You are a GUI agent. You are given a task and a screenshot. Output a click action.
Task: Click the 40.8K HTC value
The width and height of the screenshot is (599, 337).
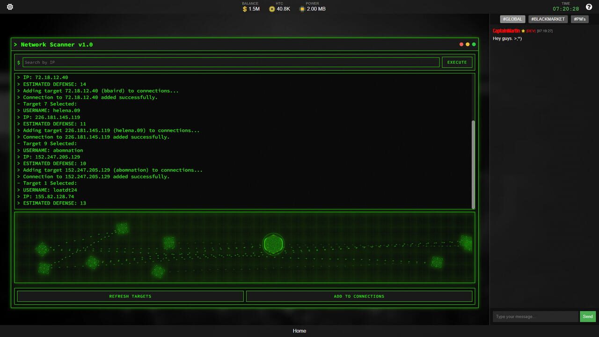coord(283,9)
